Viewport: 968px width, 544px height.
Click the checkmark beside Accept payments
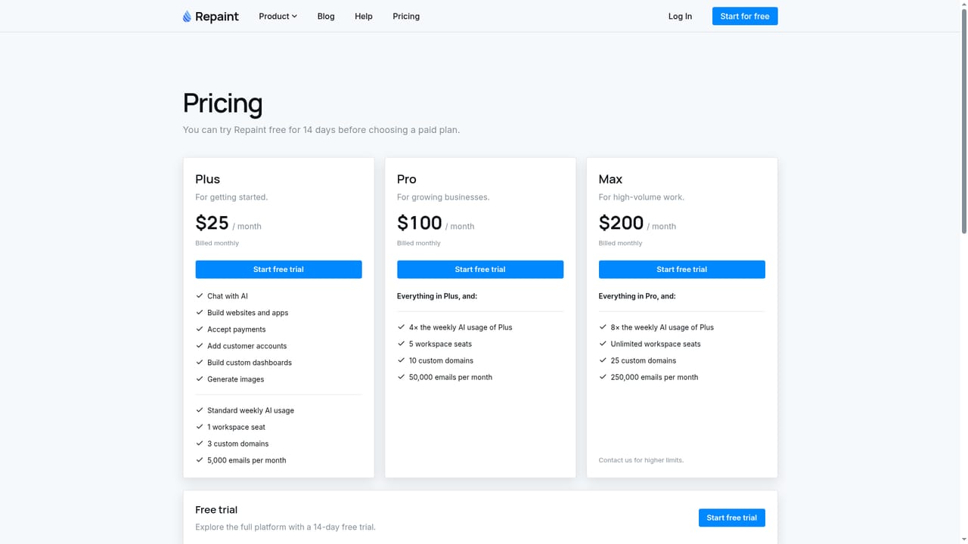200,329
